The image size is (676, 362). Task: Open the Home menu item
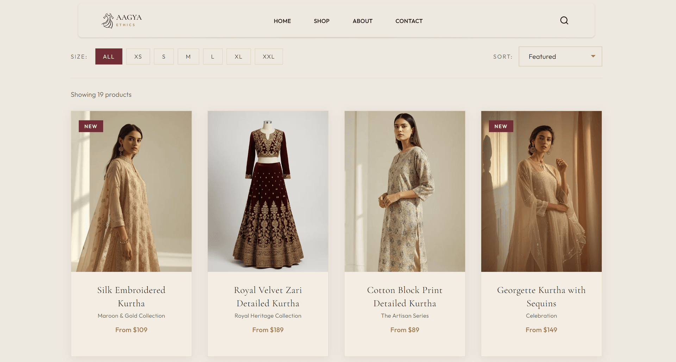282,21
